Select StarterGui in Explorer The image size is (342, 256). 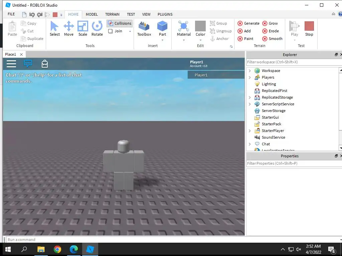[x=270, y=117]
